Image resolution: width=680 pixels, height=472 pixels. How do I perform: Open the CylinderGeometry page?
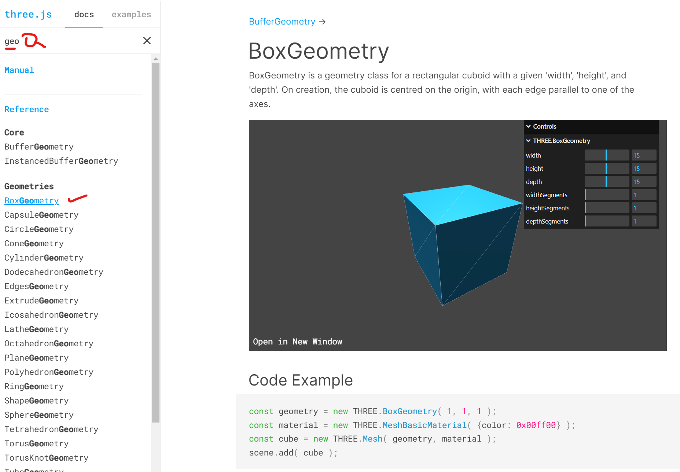point(44,258)
